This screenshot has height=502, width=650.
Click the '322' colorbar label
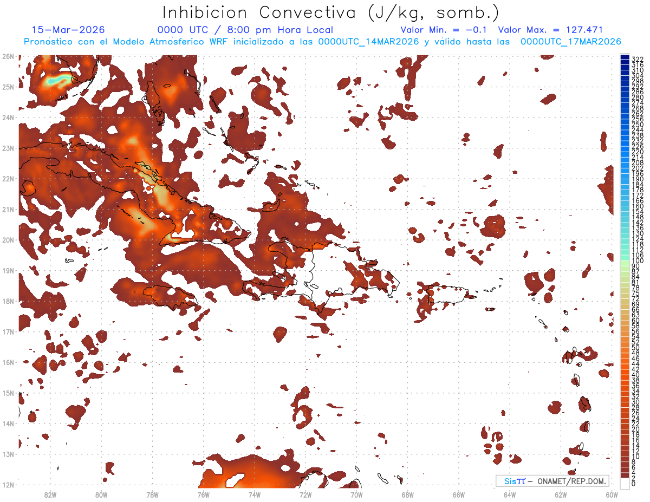click(637, 60)
